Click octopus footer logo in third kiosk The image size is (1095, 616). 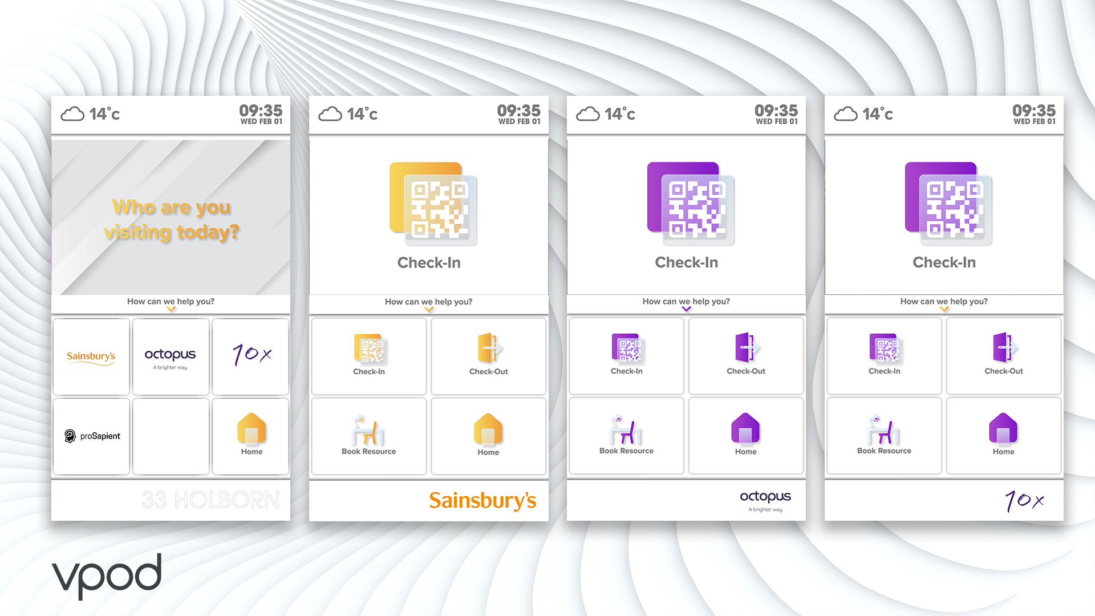[x=765, y=501]
